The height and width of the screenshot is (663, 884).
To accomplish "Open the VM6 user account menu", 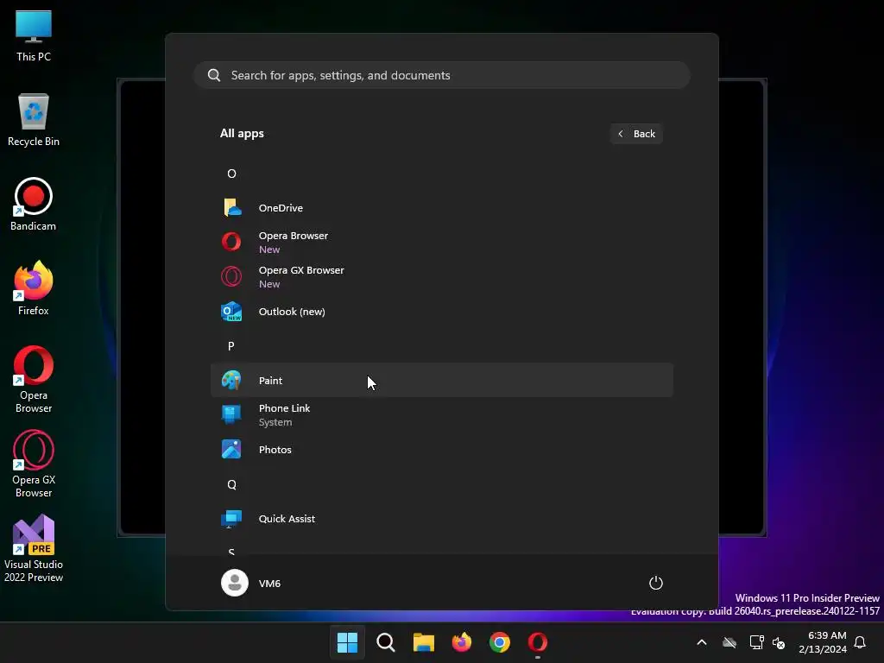I will (x=251, y=583).
